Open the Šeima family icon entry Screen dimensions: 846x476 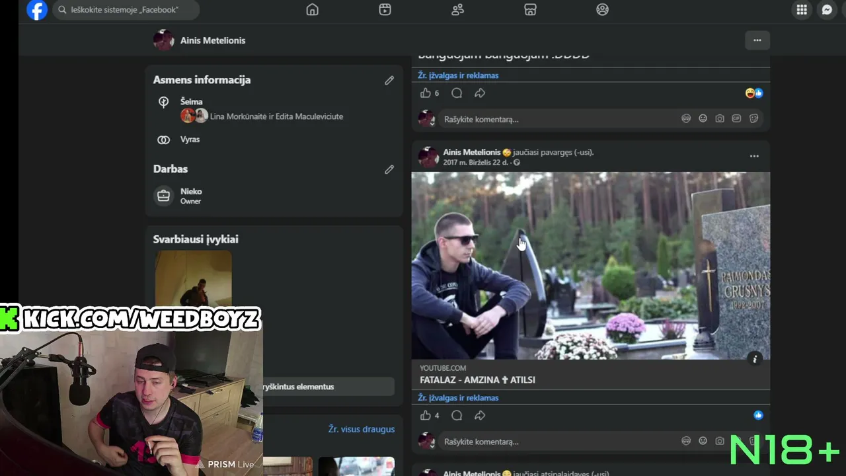click(x=164, y=102)
